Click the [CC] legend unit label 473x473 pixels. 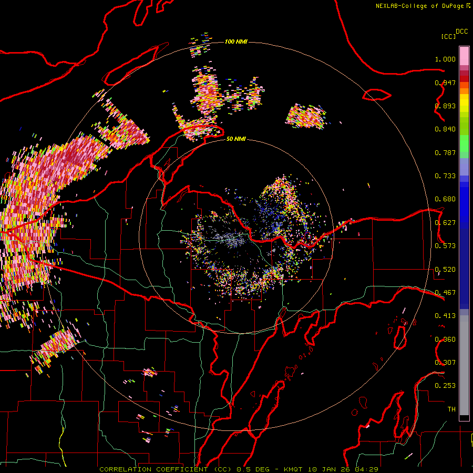[x=448, y=36]
